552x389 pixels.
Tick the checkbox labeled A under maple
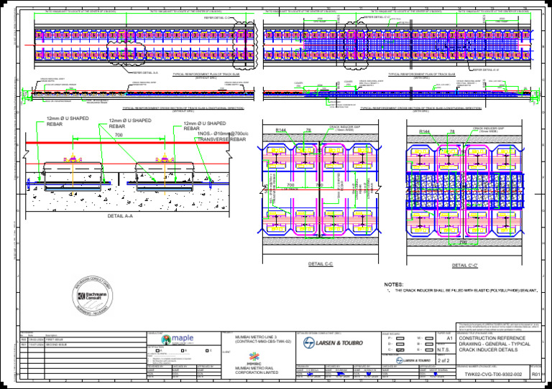point(157,351)
